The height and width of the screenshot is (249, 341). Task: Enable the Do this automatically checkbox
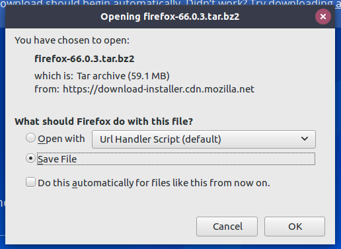(30, 182)
